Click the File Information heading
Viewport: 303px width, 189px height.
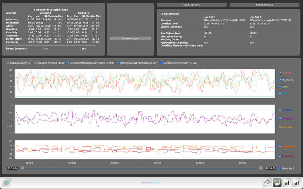pos(170,14)
